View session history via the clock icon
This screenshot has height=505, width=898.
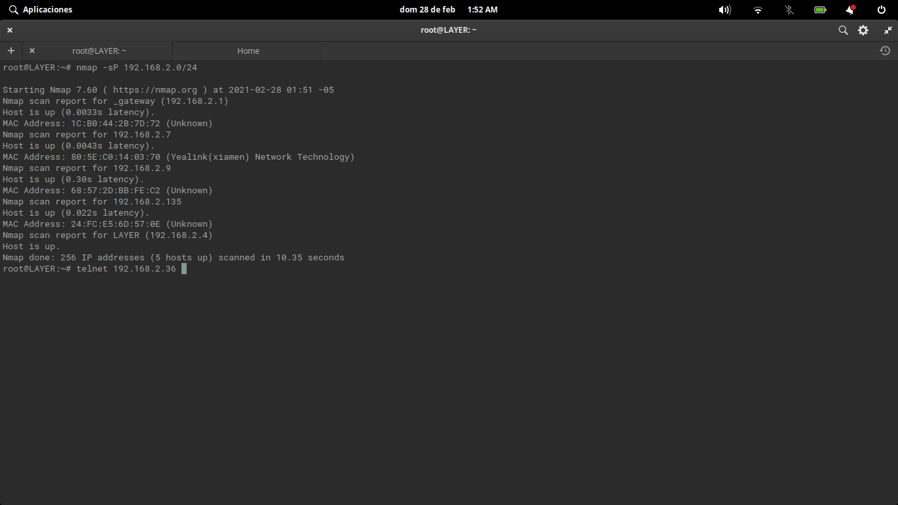click(885, 51)
